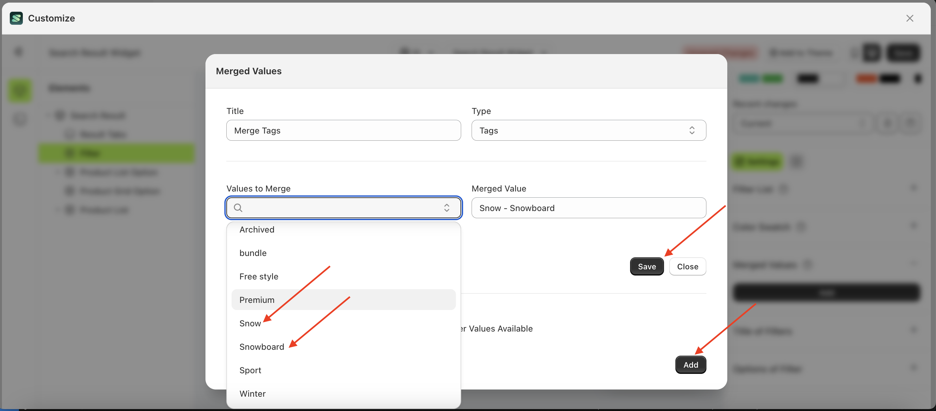Open the Type dropdown showing Tags

click(x=588, y=131)
